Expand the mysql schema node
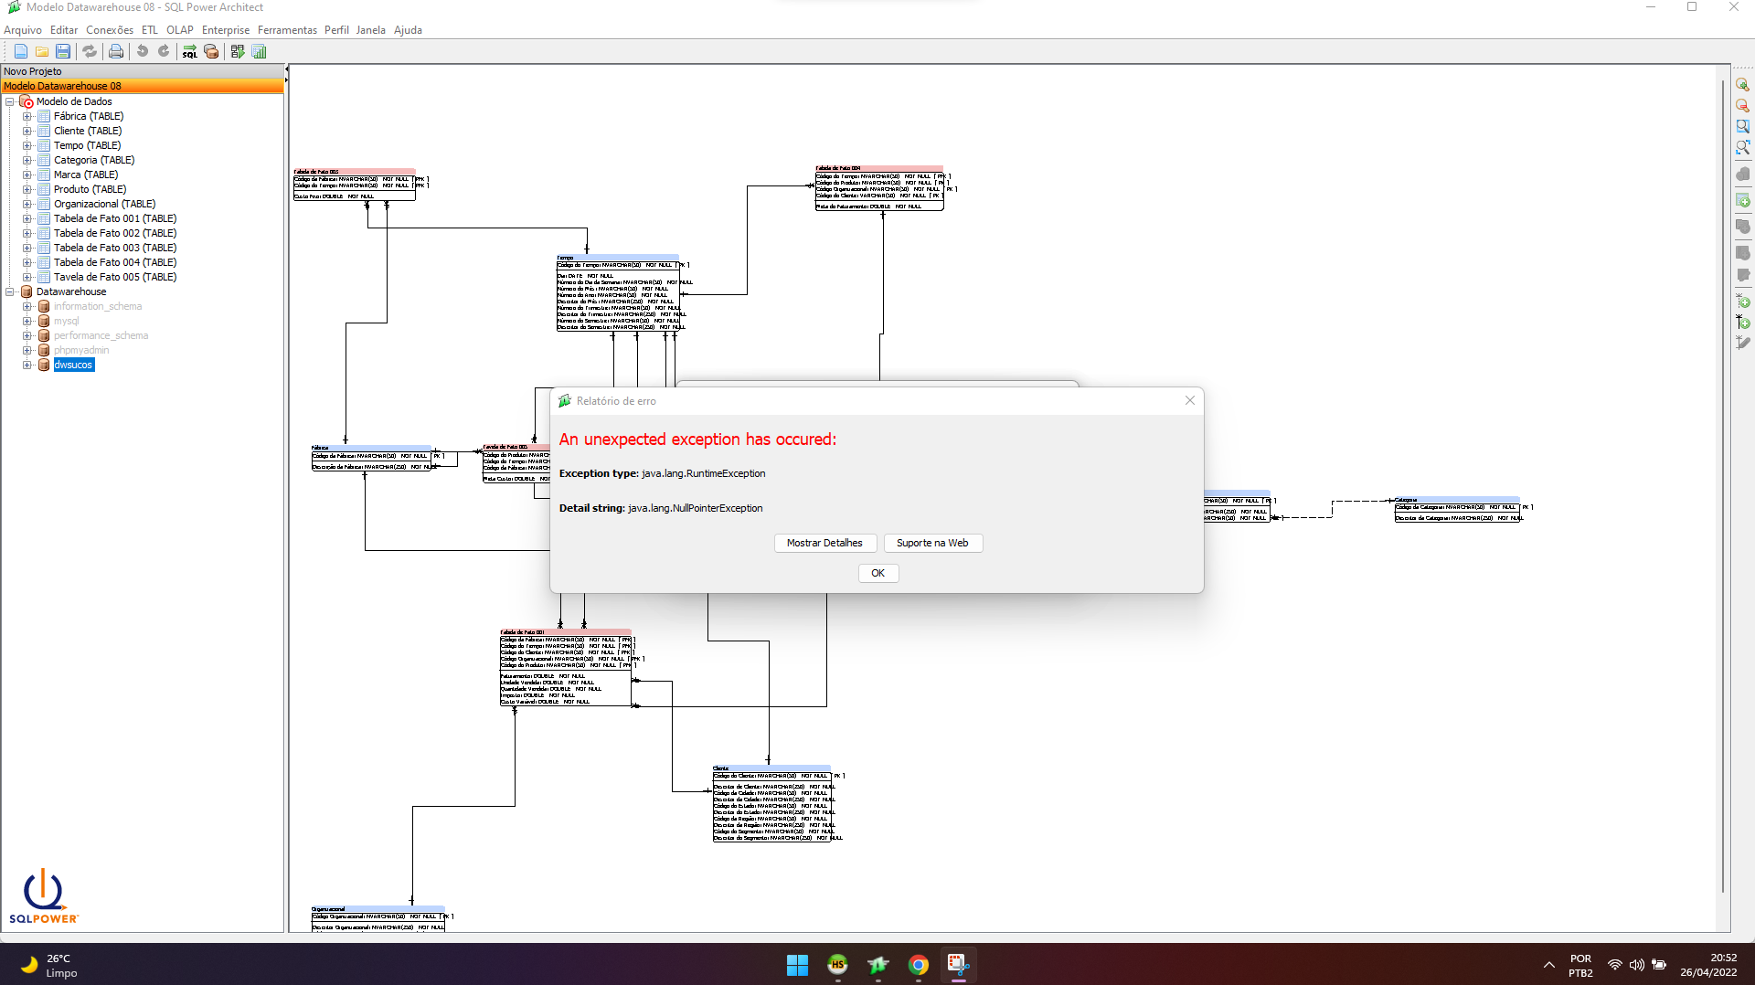 27,321
